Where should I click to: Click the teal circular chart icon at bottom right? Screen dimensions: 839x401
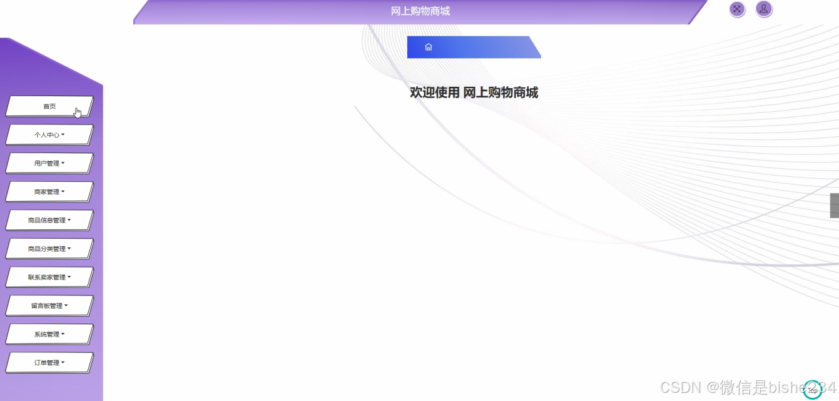click(812, 389)
